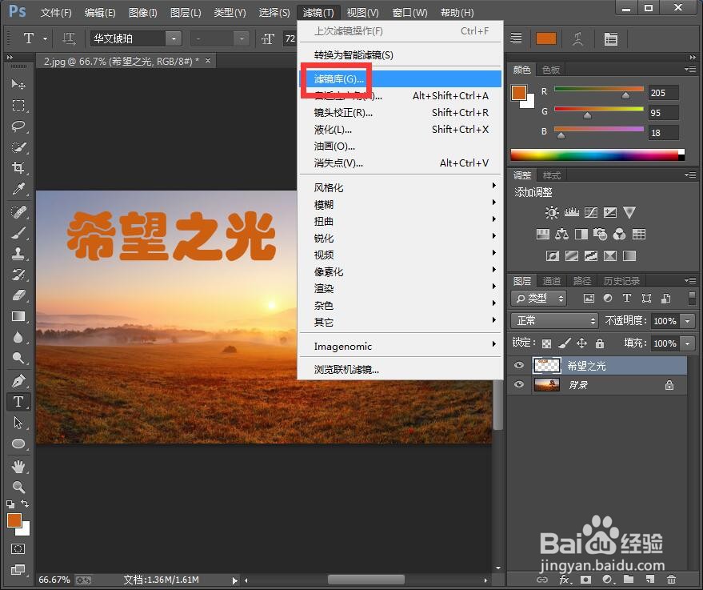Image resolution: width=703 pixels, height=590 pixels.
Task: Hide the 背景 layer
Action: click(x=518, y=385)
